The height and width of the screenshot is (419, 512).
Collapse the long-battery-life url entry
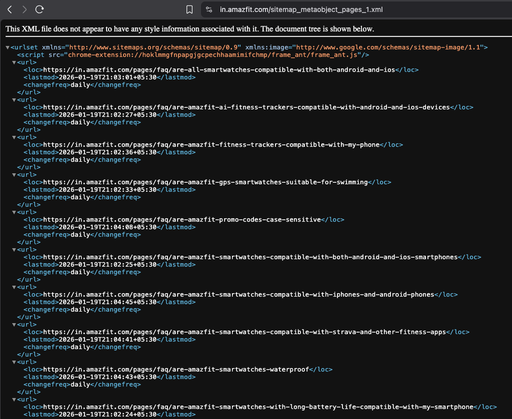(13, 399)
